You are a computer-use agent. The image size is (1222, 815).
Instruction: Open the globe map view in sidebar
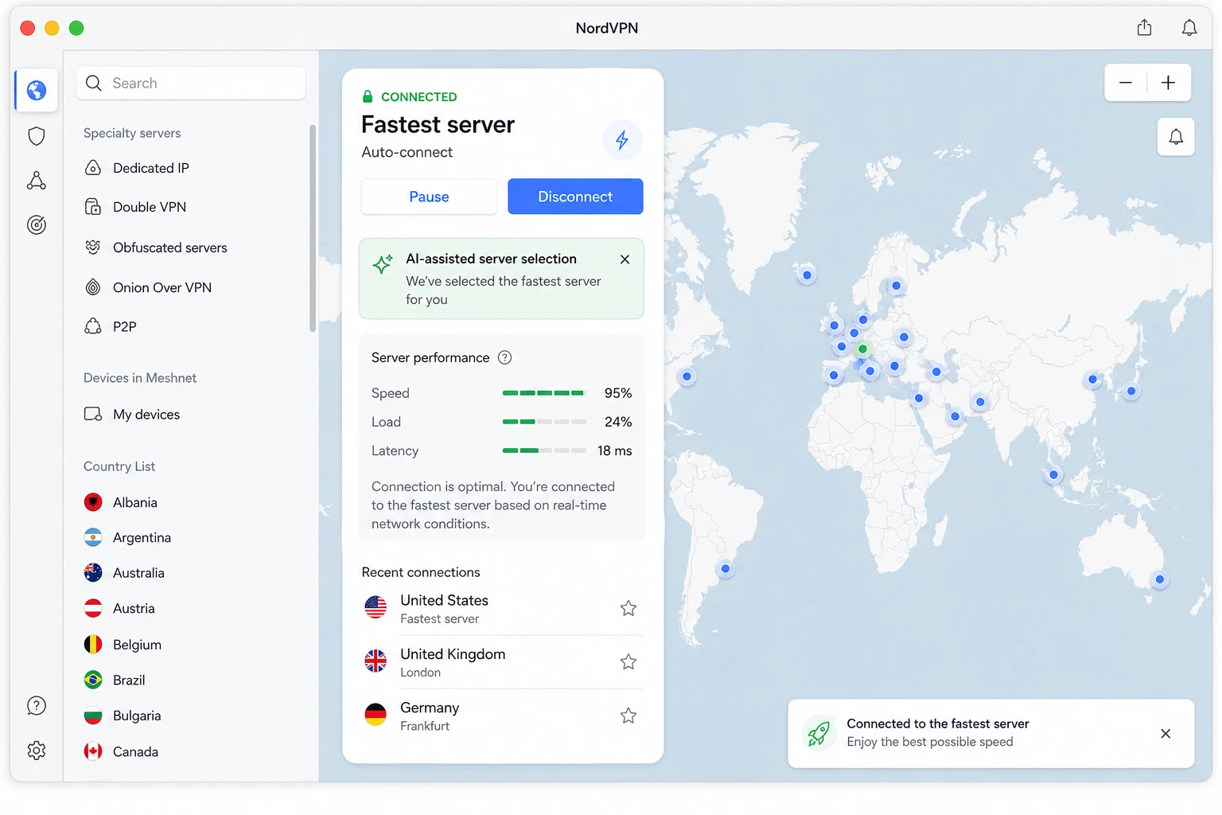[x=37, y=91]
